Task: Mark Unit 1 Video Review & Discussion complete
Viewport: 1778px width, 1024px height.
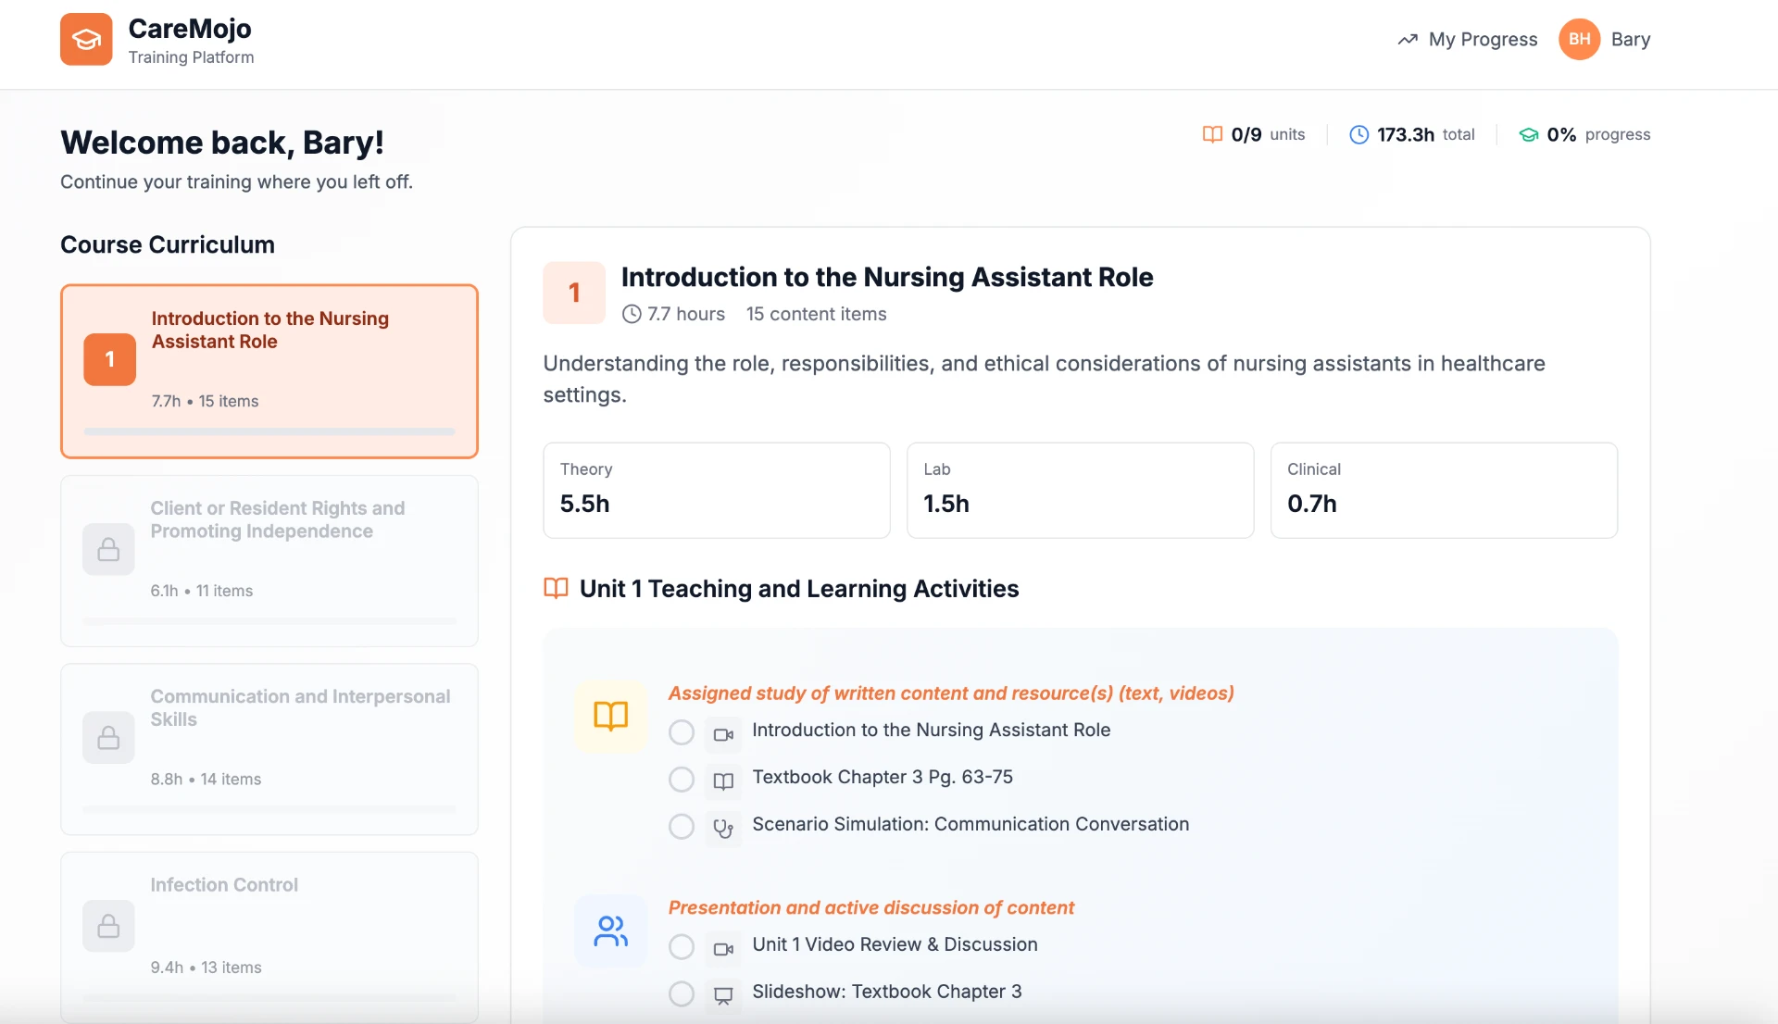Action: tap(682, 947)
